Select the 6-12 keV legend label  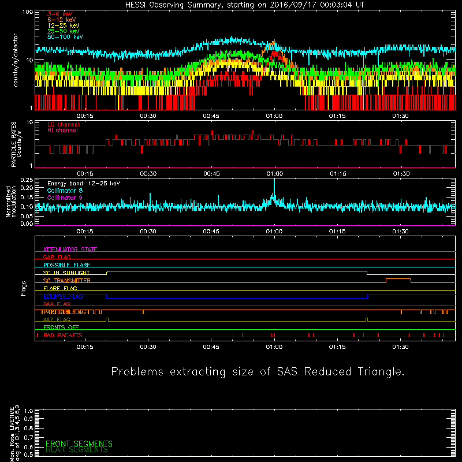pos(61,20)
